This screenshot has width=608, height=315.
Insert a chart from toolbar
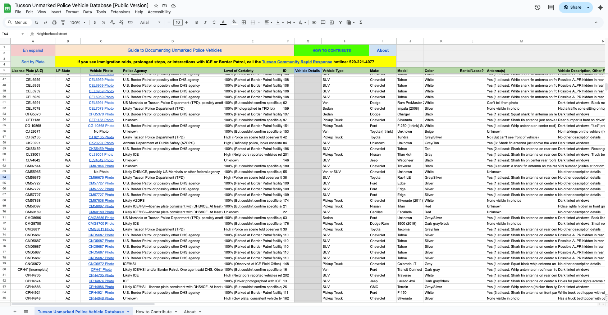332,22
